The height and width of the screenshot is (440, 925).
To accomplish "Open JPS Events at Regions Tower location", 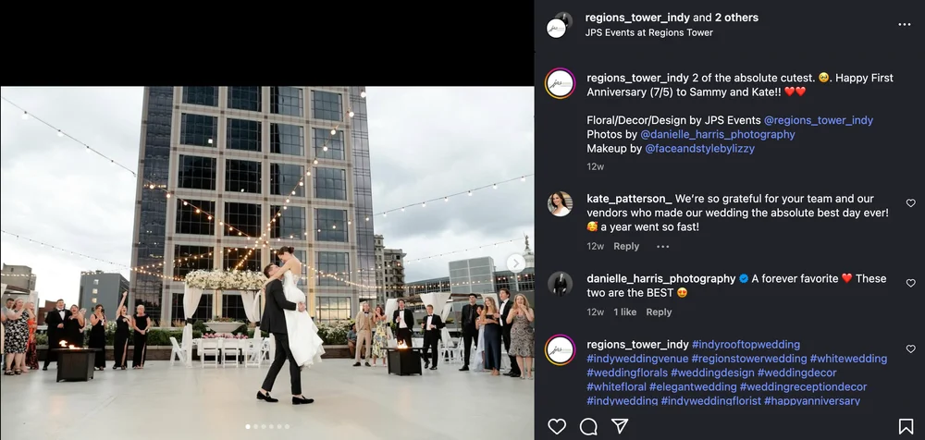I will click(648, 32).
